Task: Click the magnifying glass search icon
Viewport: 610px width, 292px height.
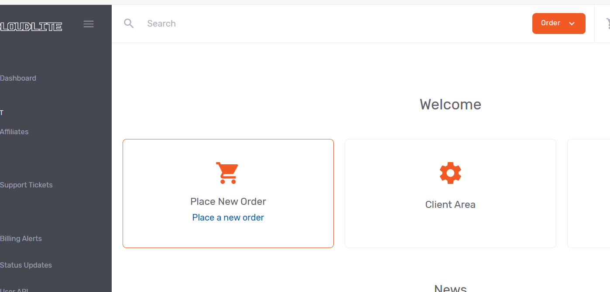Action: click(x=129, y=23)
